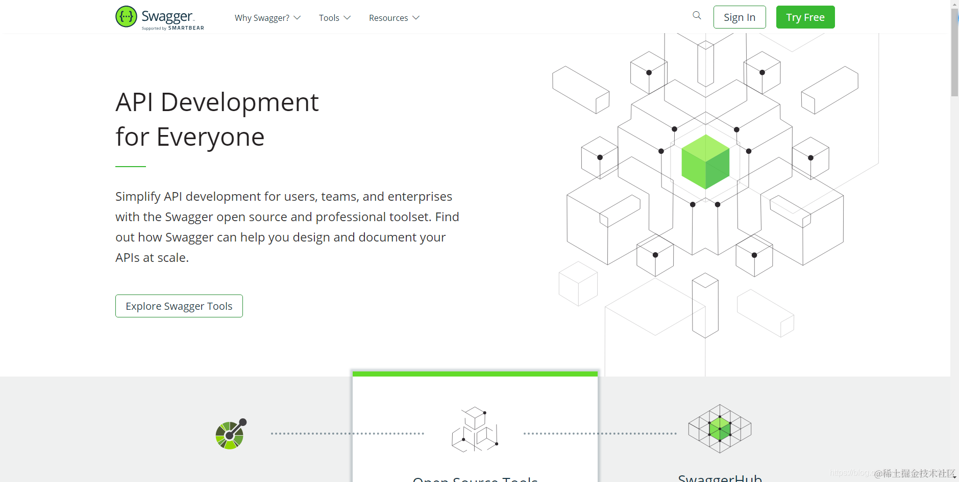Click the Open Source Tools cubes icon
Image resolution: width=959 pixels, height=482 pixels.
click(475, 429)
